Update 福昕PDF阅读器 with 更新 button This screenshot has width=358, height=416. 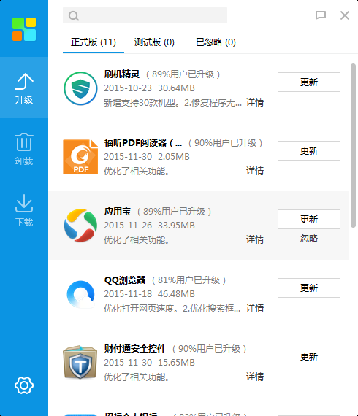309,150
